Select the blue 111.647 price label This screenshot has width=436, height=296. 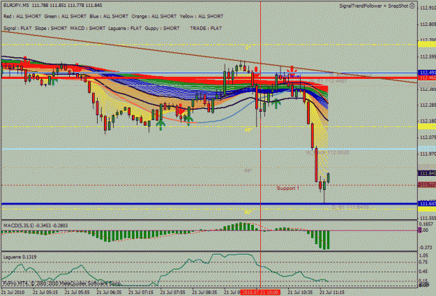pyautogui.click(x=428, y=204)
